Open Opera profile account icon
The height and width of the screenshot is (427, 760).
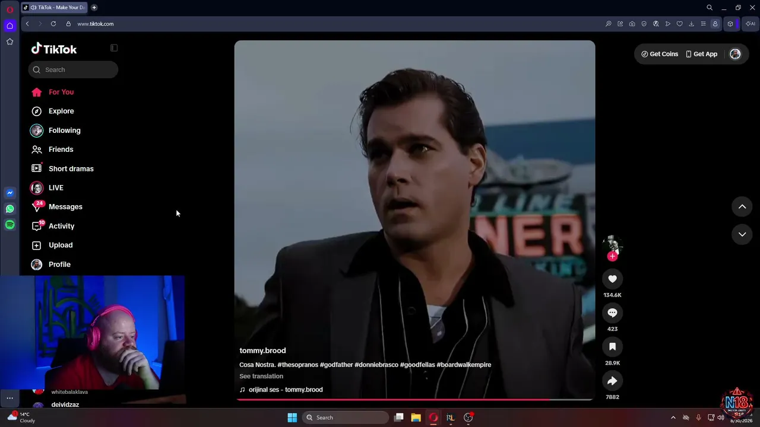pyautogui.click(x=715, y=24)
